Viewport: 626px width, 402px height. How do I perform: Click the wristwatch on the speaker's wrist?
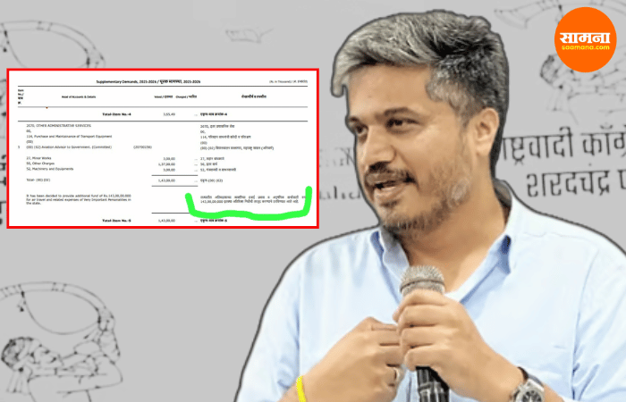[529, 389]
